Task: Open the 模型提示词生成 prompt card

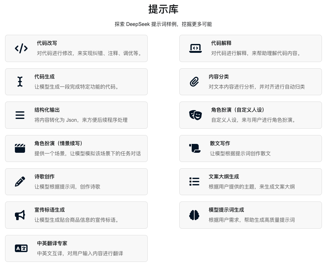Action: 250,215
